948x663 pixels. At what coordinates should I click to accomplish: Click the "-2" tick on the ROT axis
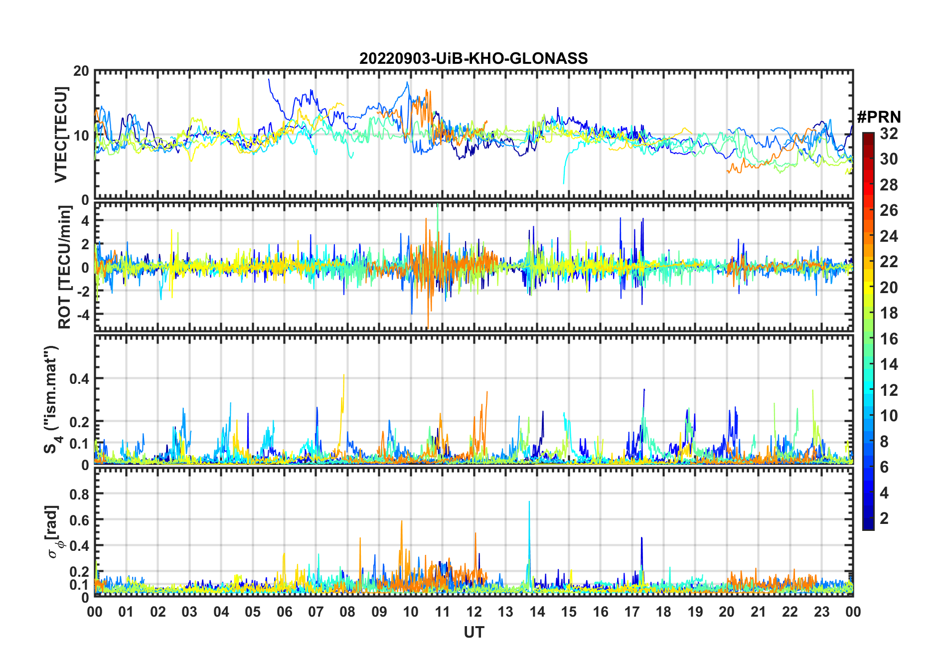click(x=82, y=291)
